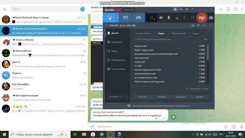The height and width of the screenshot is (138, 245).
Task: Take a screenshot with camera icon
Action: [211, 18]
